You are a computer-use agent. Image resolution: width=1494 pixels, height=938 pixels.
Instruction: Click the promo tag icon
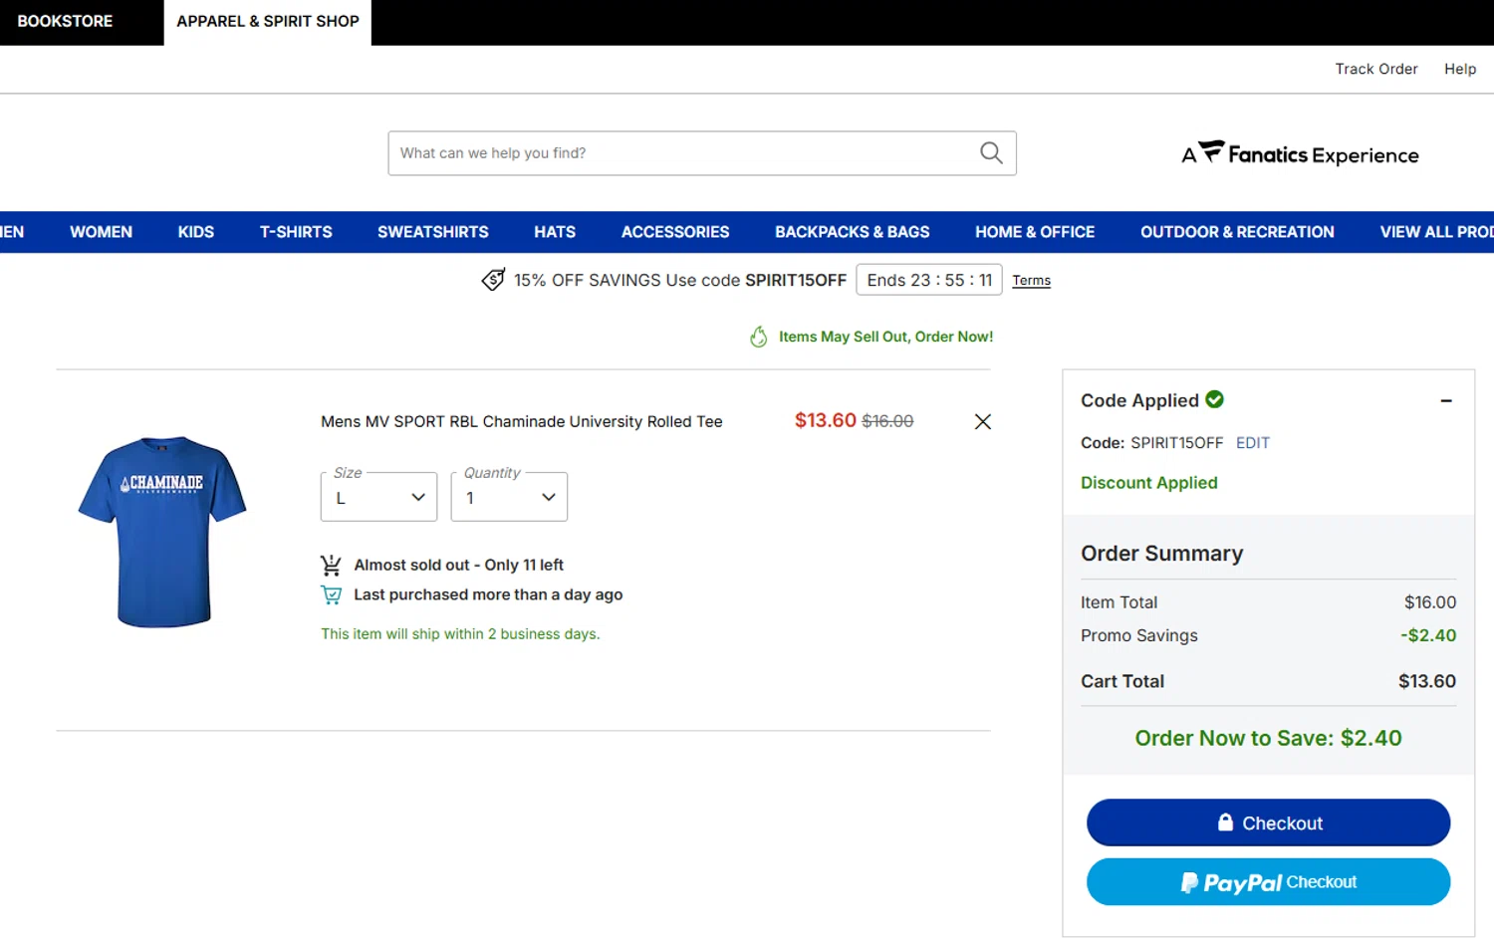click(493, 280)
